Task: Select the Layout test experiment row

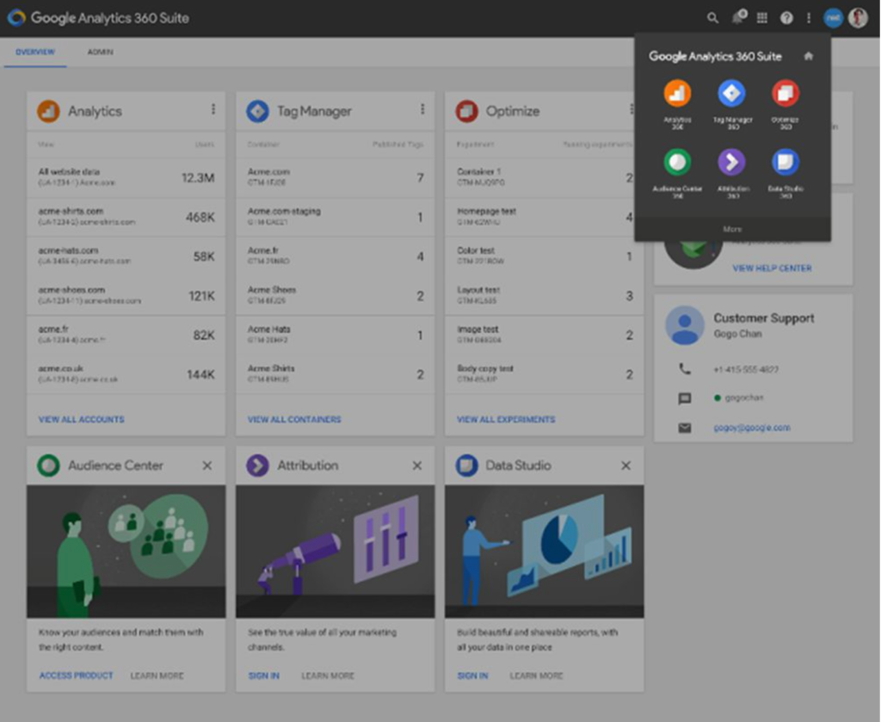Action: [544, 295]
